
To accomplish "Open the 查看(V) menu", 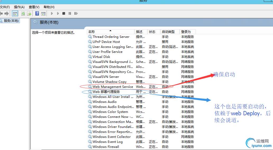I will point(34,7).
